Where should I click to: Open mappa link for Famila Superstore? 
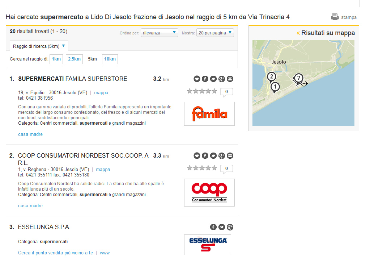coord(101,93)
